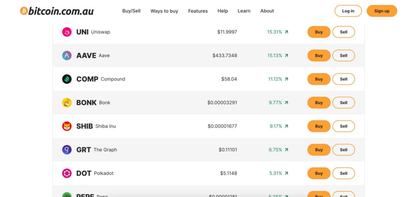Click the up arrow beside 9.77%
This screenshot has width=419, height=197.
(x=286, y=103)
